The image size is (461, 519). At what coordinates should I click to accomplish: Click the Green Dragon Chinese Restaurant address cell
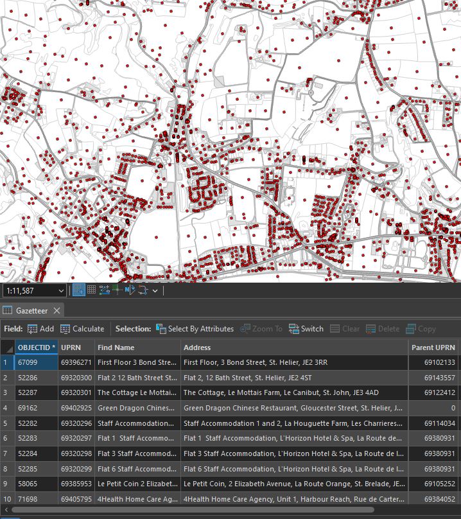[293, 408]
